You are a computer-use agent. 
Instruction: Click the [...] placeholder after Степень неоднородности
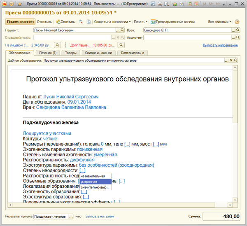click(82, 170)
